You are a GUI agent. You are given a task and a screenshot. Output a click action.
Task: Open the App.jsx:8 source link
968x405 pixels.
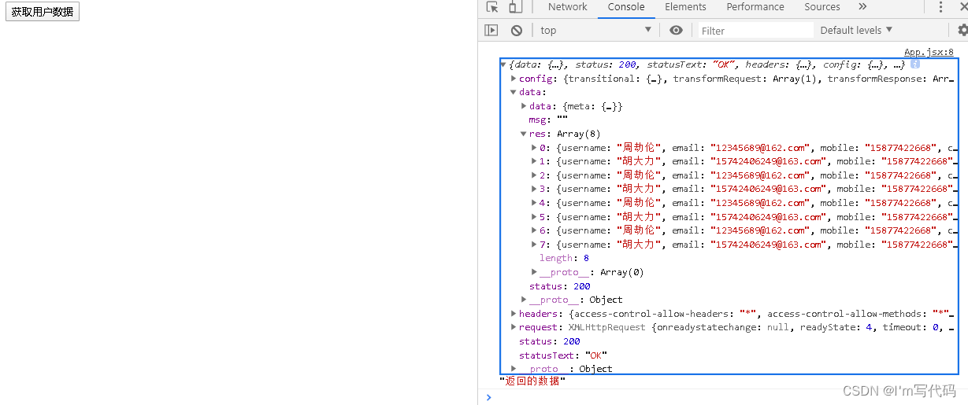click(929, 52)
